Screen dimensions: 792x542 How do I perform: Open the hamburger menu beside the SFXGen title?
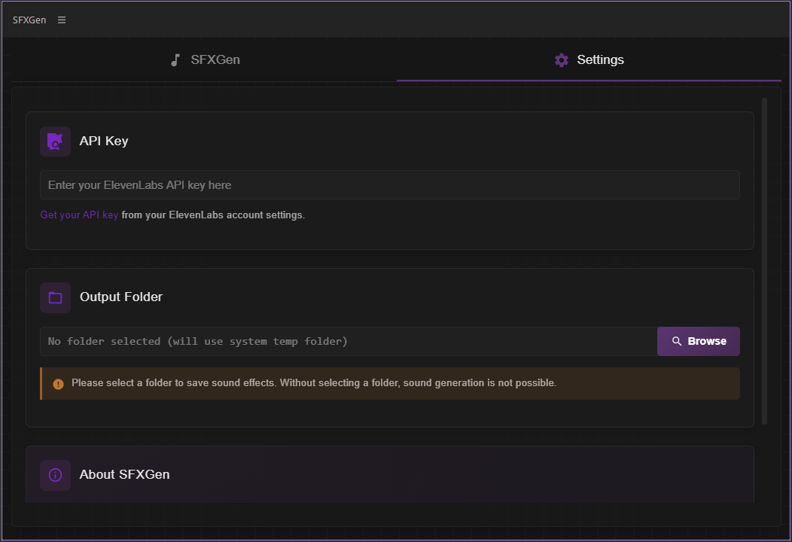(62, 20)
